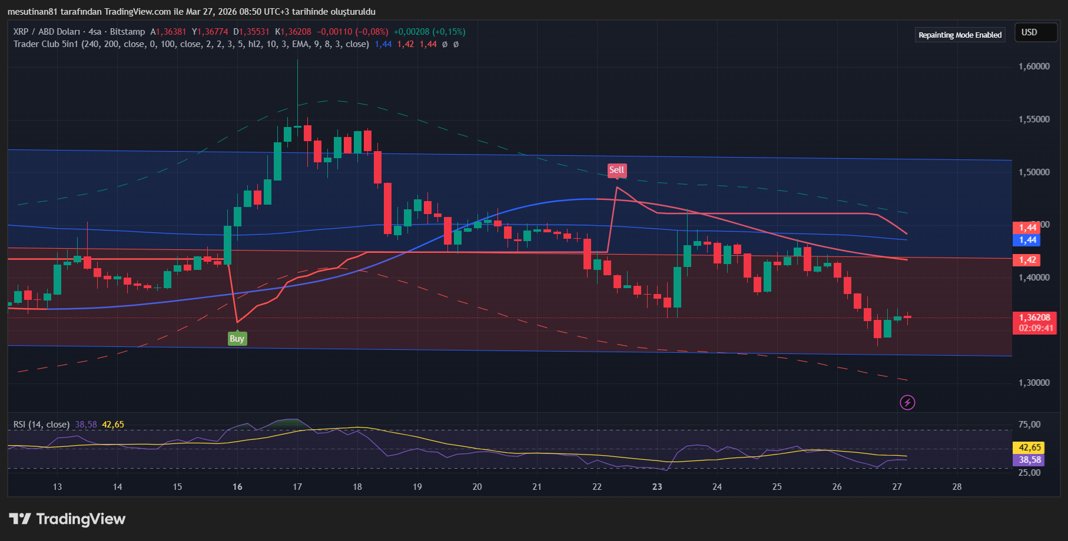The height and width of the screenshot is (541, 1068).
Task: Click the red 1,44 price axis tag
Action: pos(1027,228)
